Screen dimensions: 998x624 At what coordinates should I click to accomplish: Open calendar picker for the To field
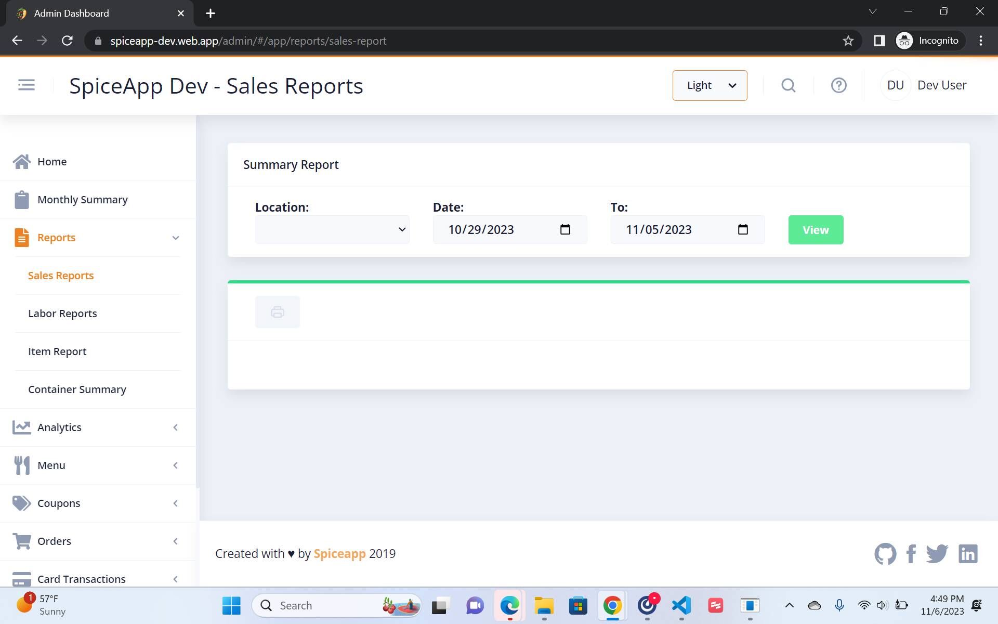pyautogui.click(x=743, y=229)
